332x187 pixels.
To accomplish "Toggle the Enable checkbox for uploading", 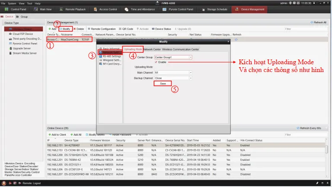I will pyautogui.click(x=156, y=62).
